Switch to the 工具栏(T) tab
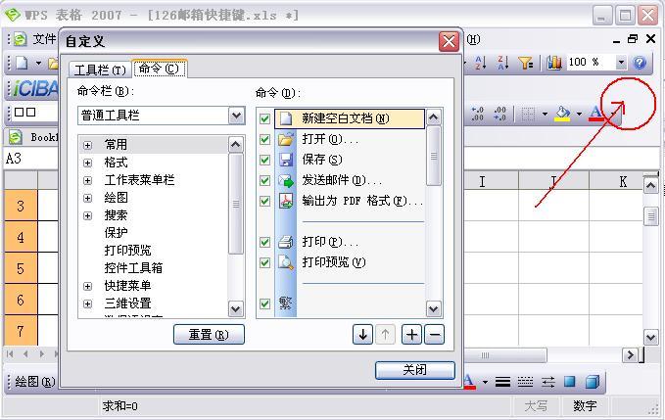 [x=100, y=70]
